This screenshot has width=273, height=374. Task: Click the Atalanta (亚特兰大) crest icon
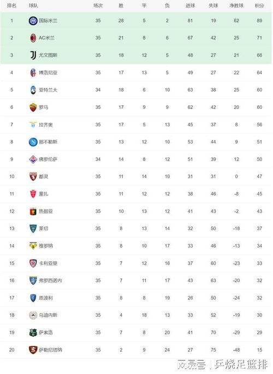point(33,90)
